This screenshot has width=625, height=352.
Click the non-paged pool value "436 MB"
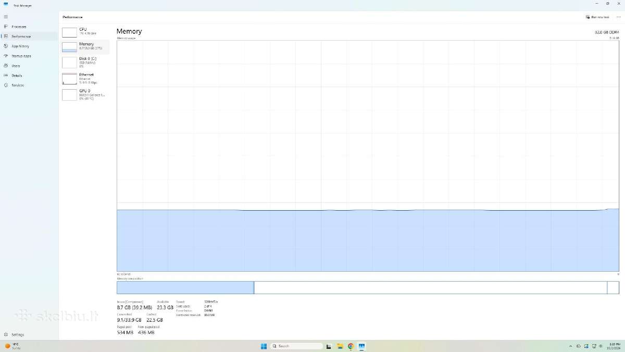[x=146, y=332]
